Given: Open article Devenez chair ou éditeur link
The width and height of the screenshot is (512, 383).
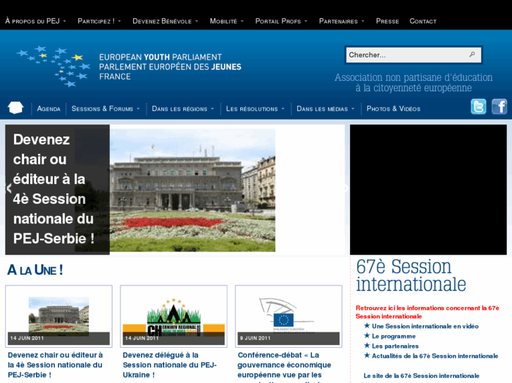Looking at the screenshot, I should (x=55, y=365).
